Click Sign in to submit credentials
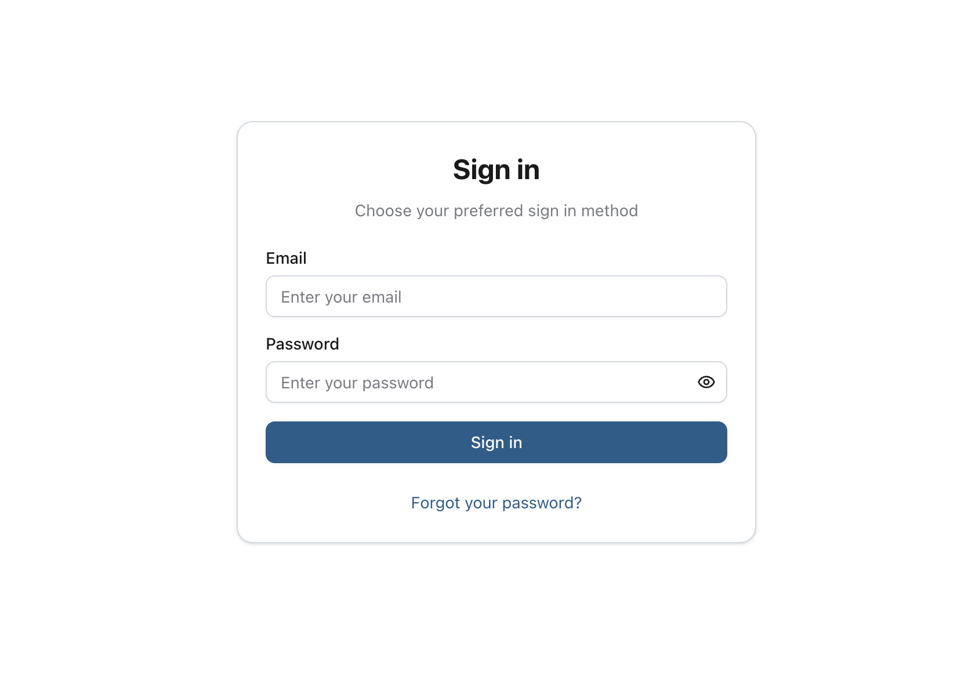Viewport: 979px width, 684px height. (496, 442)
